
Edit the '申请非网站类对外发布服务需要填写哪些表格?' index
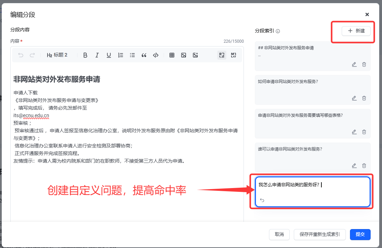[x=354, y=132]
